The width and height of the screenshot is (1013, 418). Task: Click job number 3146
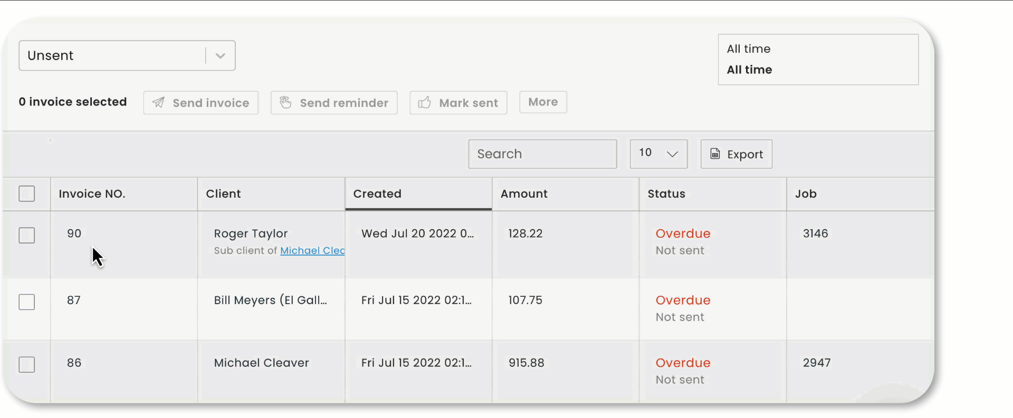pyautogui.click(x=815, y=234)
